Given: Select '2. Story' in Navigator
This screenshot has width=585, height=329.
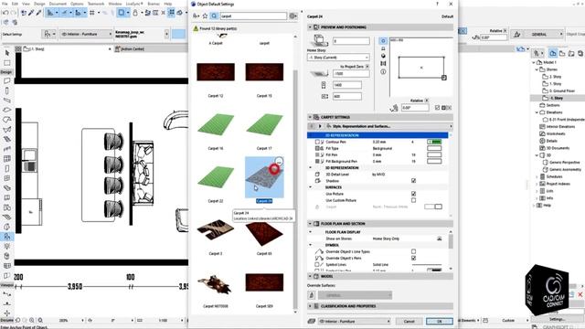Looking at the screenshot, I should (555, 77).
